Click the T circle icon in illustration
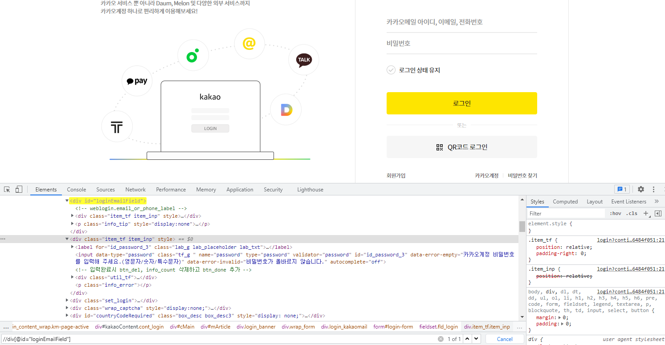The width and height of the screenshot is (665, 345). pyautogui.click(x=117, y=127)
